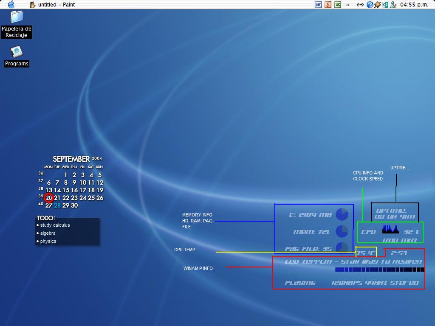Click week number 36 on the calendar
435x326 pixels.
click(x=41, y=173)
